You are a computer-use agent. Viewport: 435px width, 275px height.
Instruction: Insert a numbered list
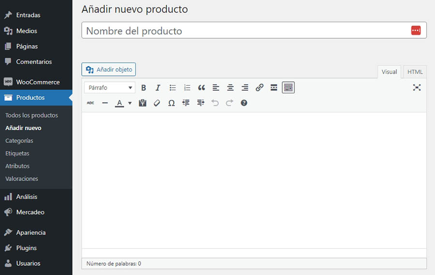(x=187, y=88)
